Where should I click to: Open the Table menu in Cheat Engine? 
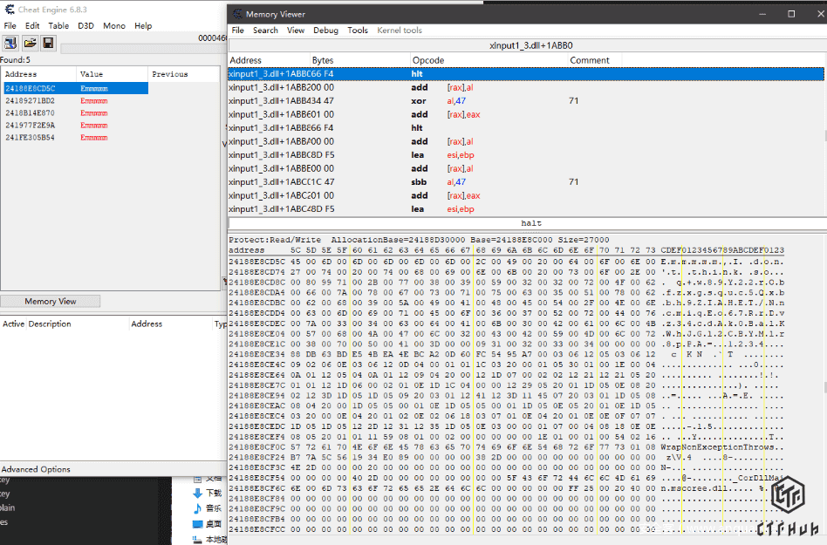(x=58, y=26)
